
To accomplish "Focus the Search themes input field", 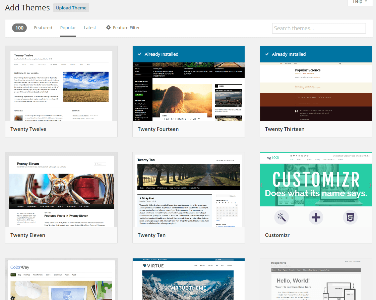I will point(319,28).
